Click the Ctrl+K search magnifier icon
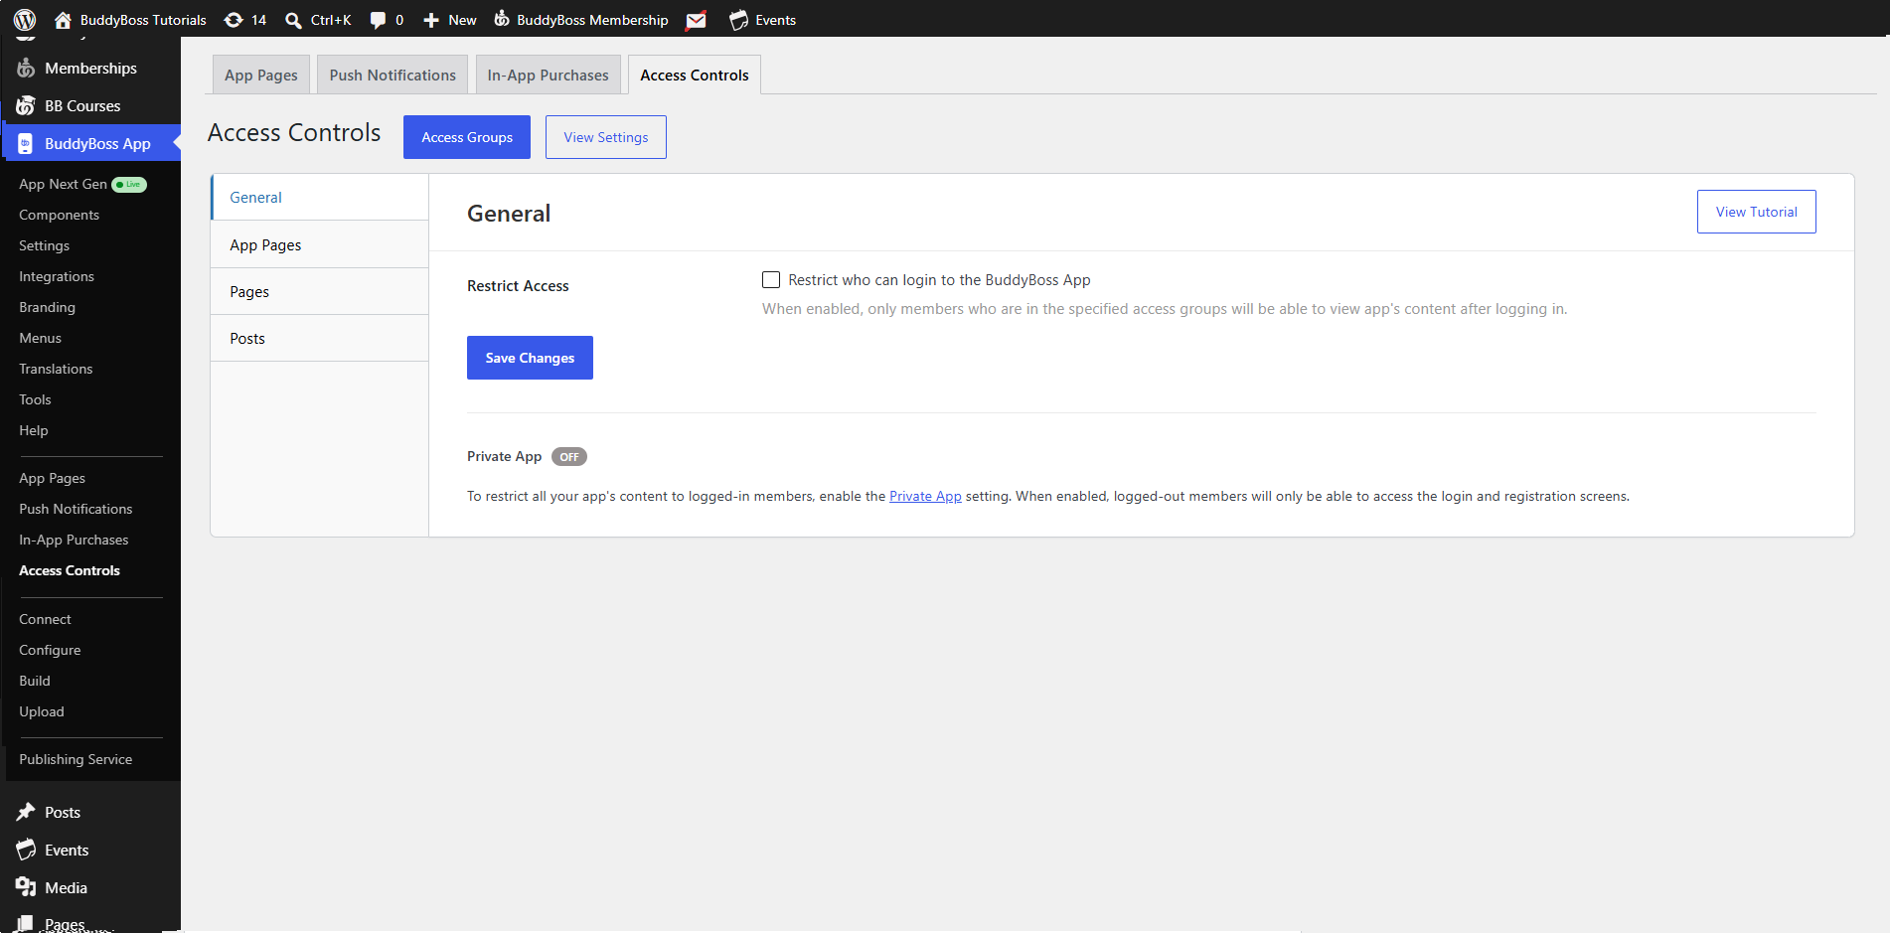The image size is (1890, 933). point(293,20)
